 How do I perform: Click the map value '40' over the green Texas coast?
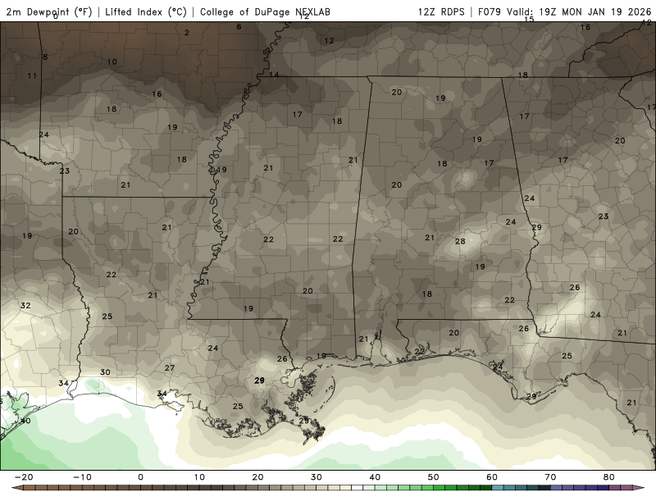point(25,421)
